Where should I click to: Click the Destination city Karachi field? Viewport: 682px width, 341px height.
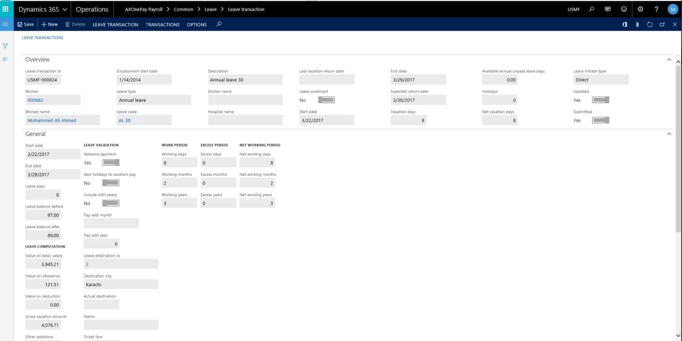point(120,285)
